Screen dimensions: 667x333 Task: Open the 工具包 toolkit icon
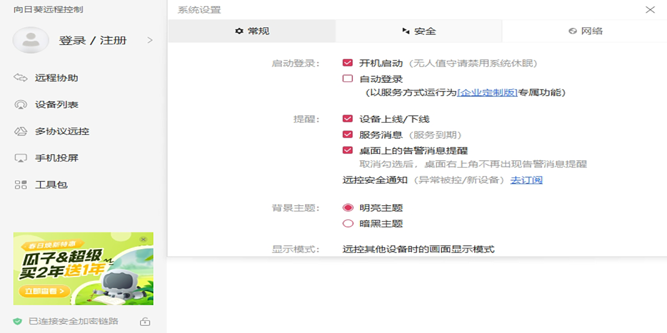click(x=21, y=185)
